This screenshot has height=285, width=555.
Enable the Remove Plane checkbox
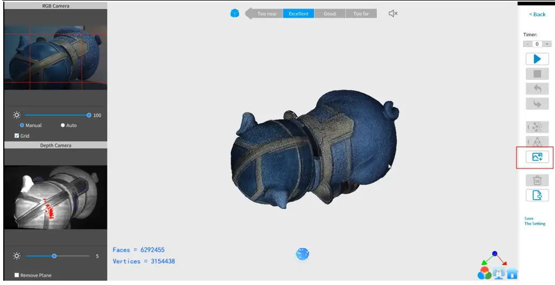[17, 275]
